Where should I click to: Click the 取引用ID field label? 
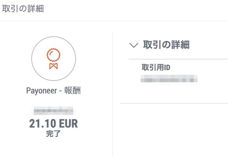[157, 67]
